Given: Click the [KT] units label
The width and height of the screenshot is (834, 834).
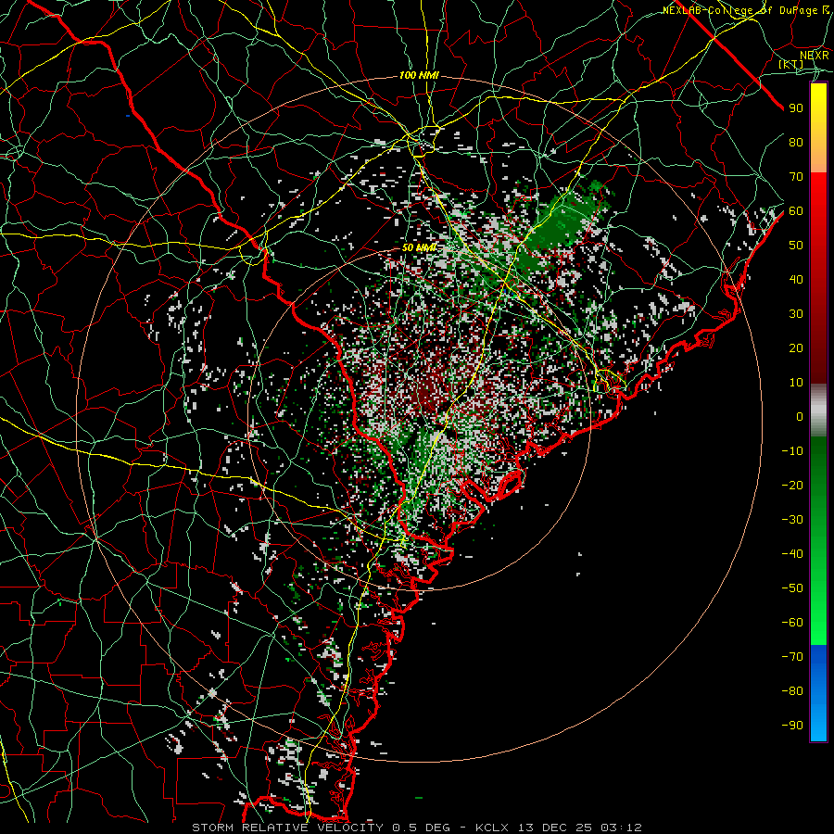Looking at the screenshot, I should 791,64.
